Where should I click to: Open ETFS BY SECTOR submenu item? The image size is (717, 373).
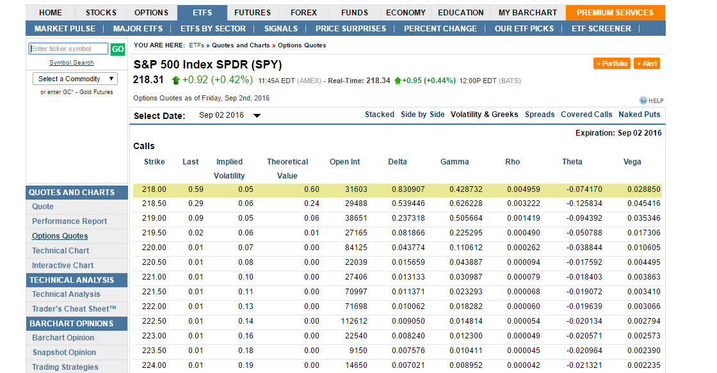pyautogui.click(x=213, y=28)
